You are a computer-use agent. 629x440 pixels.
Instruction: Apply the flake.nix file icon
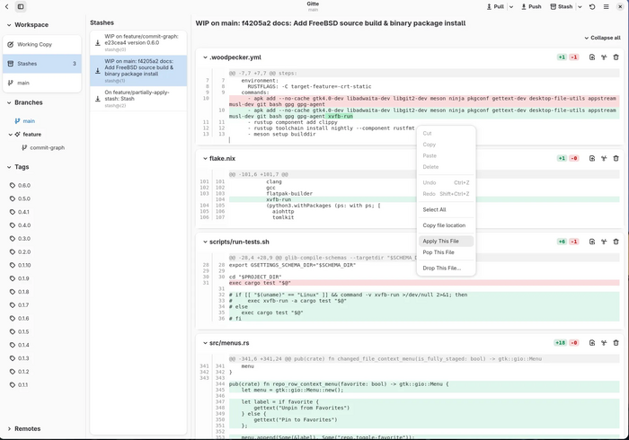[x=592, y=158]
